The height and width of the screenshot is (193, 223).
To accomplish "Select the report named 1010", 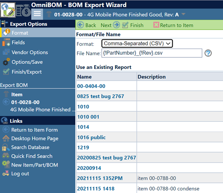I will (x=83, y=106).
